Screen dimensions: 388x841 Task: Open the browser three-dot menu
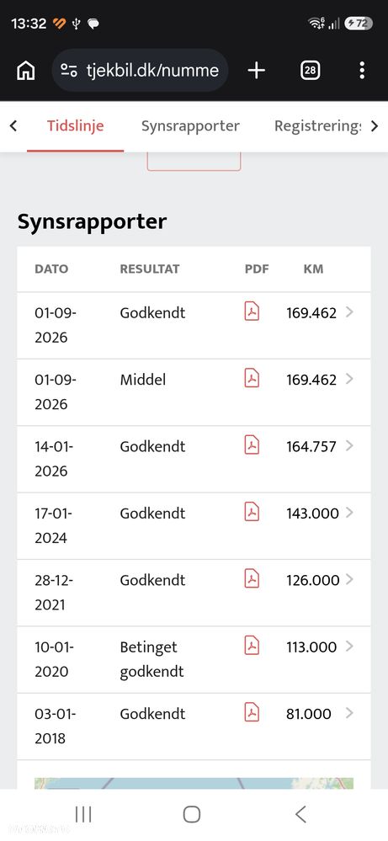pos(362,70)
